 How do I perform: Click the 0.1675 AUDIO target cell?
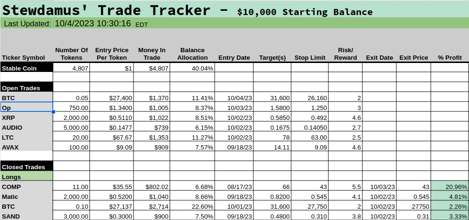click(x=272, y=127)
